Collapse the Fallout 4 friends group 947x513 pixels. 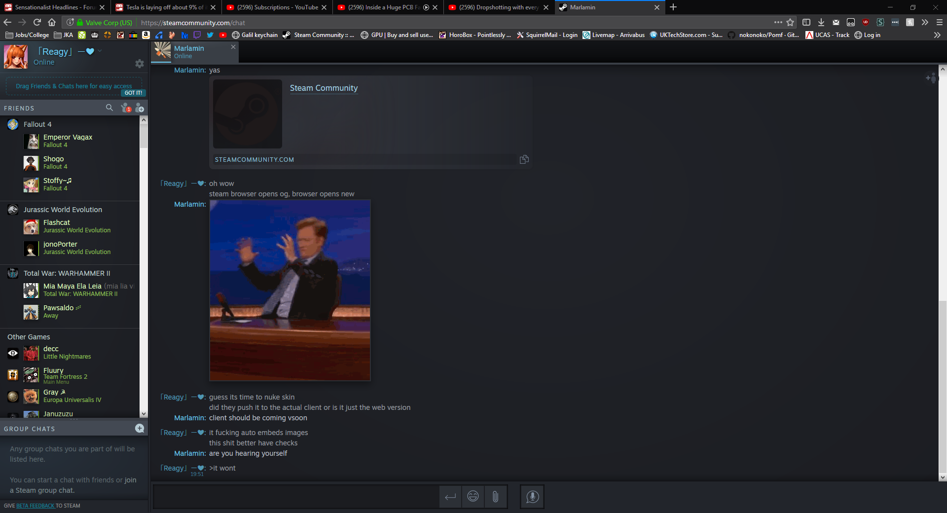[x=37, y=124]
